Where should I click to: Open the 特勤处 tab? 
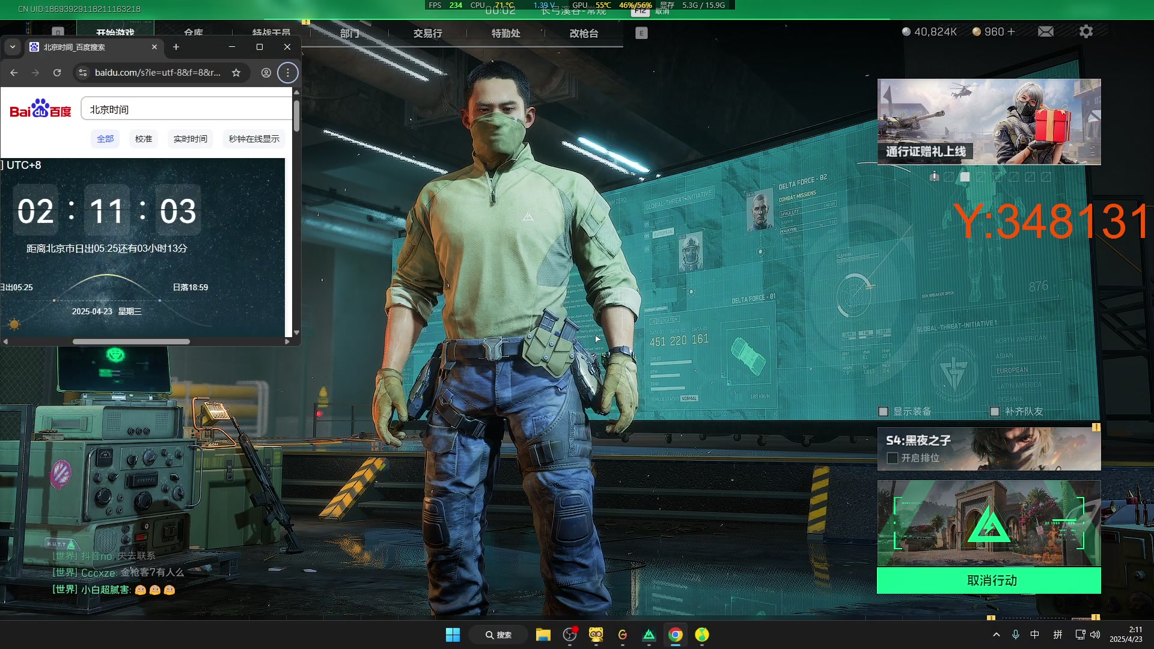(x=505, y=34)
